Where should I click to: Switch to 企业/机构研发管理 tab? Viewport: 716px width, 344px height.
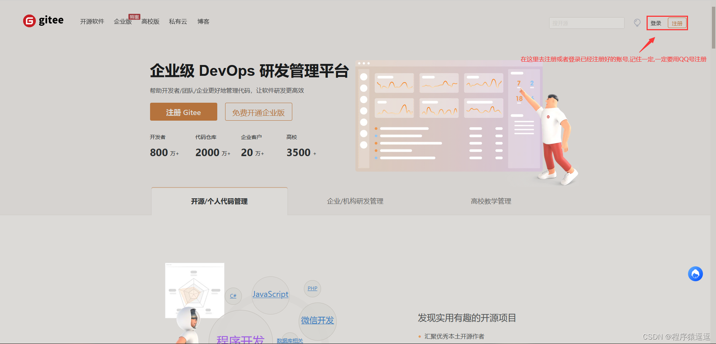(x=355, y=201)
